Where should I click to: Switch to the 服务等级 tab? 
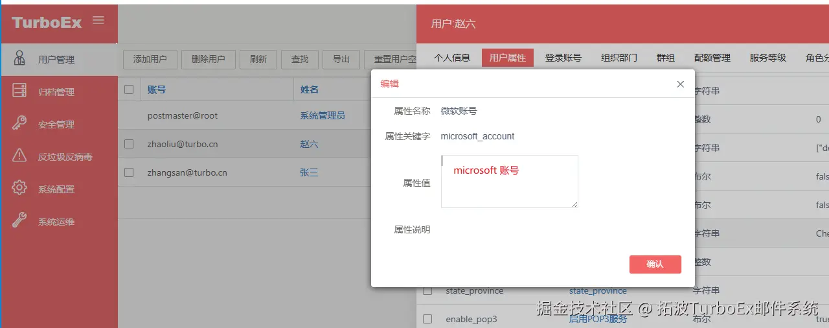point(768,58)
